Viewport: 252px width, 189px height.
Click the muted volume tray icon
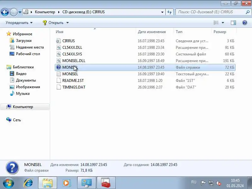pyautogui.click(x=218, y=183)
